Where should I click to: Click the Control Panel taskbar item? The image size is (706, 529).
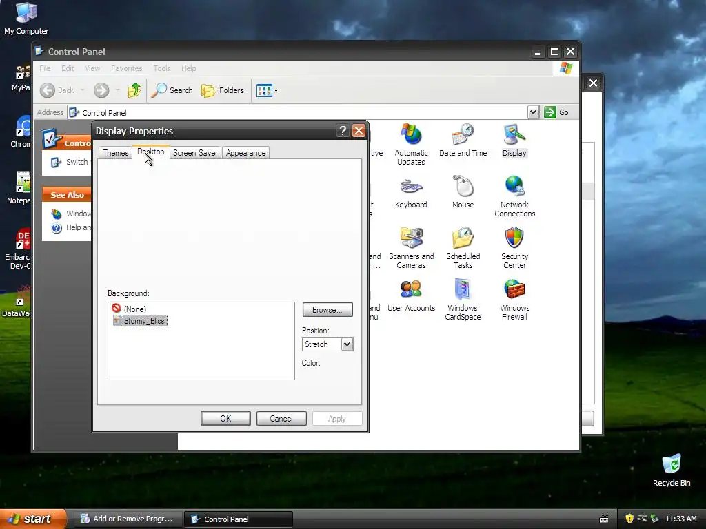point(239,519)
